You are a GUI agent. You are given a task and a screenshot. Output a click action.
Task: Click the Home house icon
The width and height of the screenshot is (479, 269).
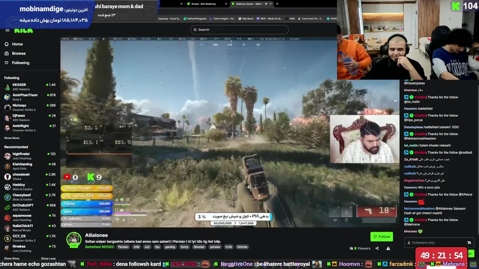pos(6,44)
